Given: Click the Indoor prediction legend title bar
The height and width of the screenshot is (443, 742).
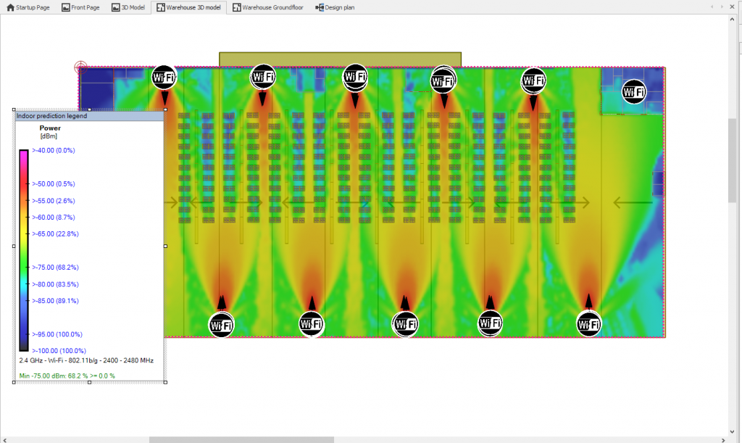Looking at the screenshot, I should 89,116.
